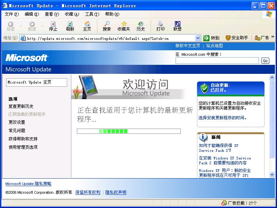This screenshot has width=277, height=208.
Task: Click greyed 还原隐藏的更新程序 text
Action: 27,114
